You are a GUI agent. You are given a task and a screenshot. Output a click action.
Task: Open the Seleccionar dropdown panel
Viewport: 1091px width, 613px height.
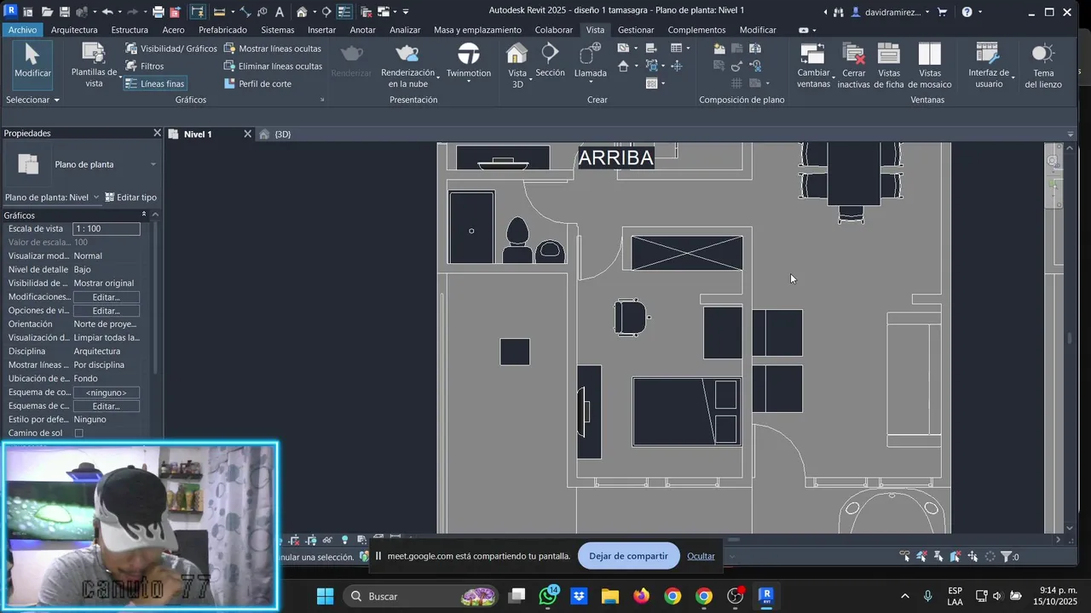32,100
